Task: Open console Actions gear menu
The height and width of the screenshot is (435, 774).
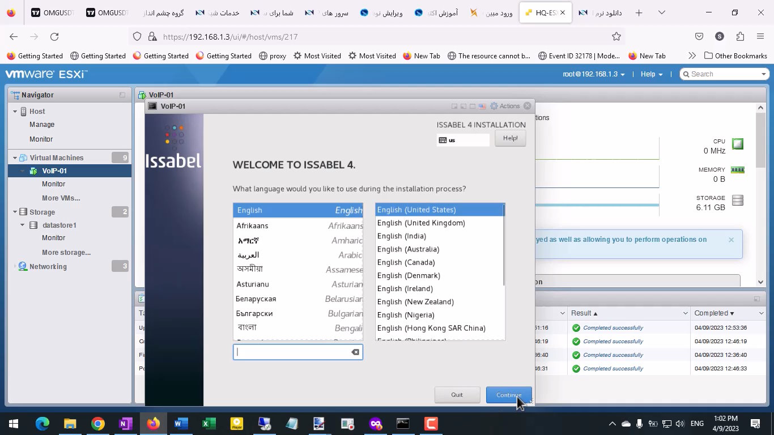Action: (x=504, y=106)
